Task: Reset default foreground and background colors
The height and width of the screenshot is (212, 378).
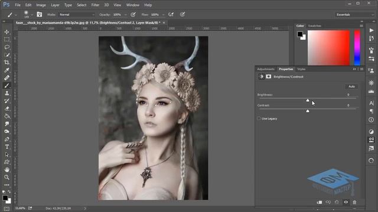Action: click(4, 192)
